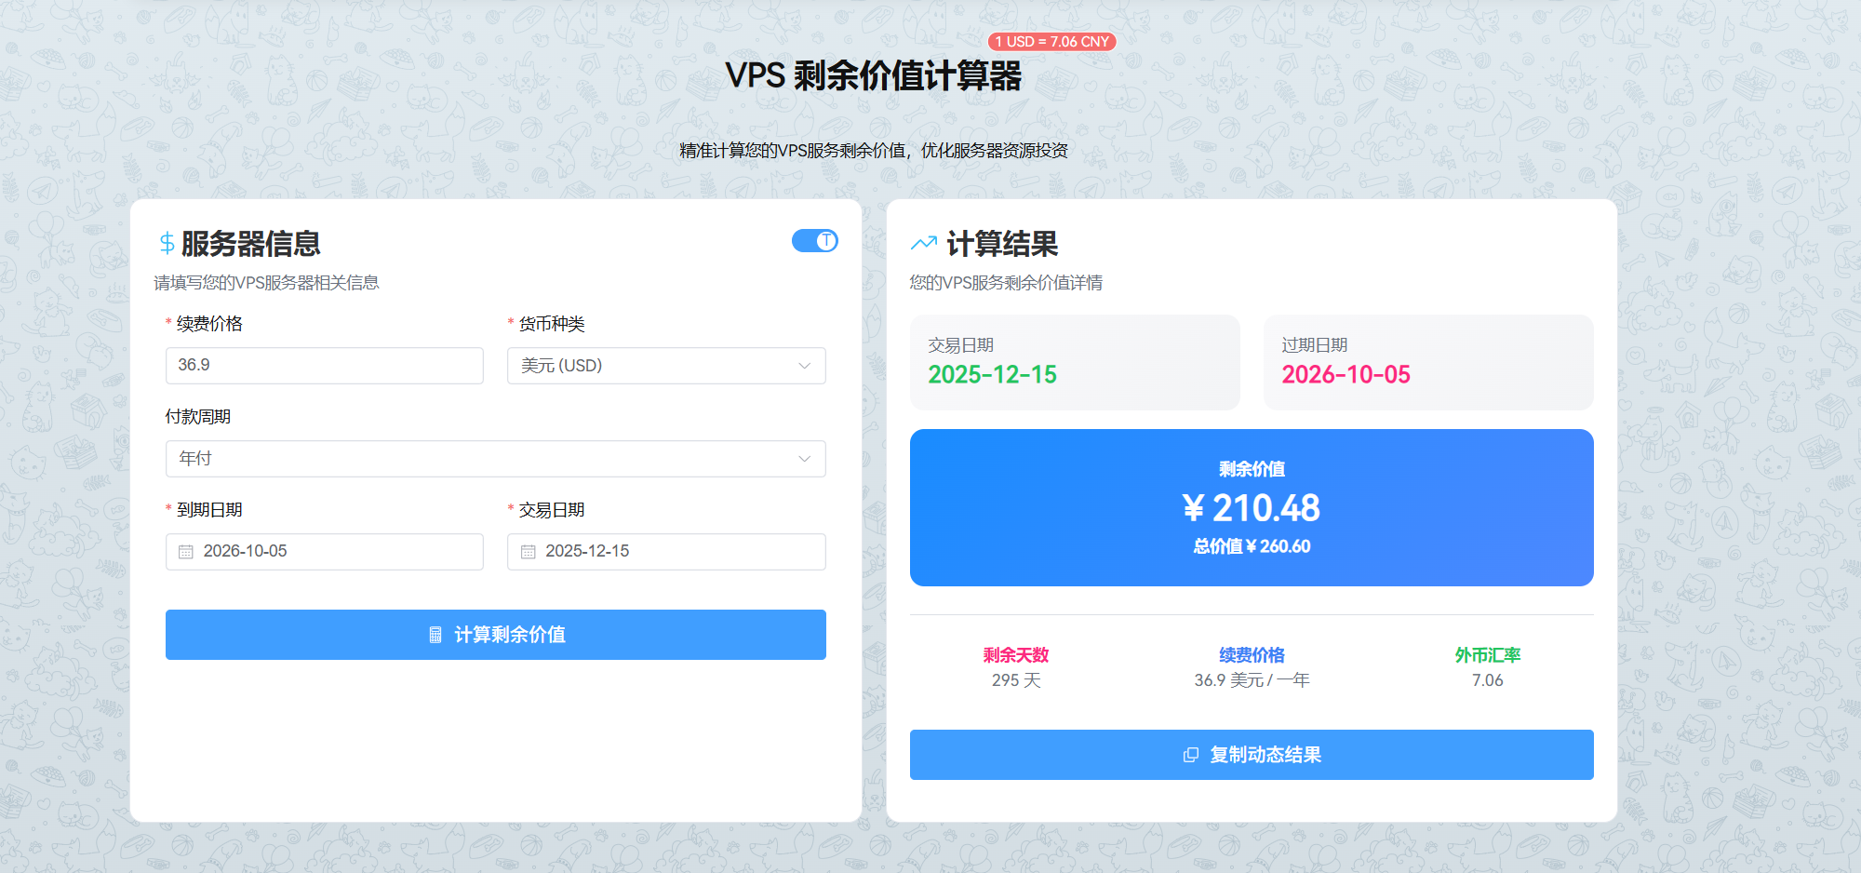Click the 计算剩余价值 button
1861x873 pixels.
pyautogui.click(x=496, y=635)
